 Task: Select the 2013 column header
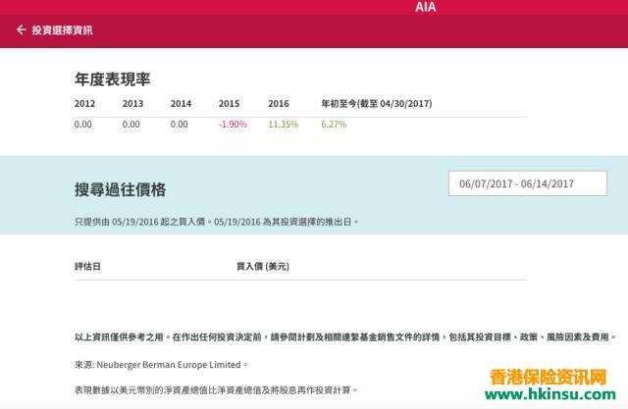coord(132,103)
